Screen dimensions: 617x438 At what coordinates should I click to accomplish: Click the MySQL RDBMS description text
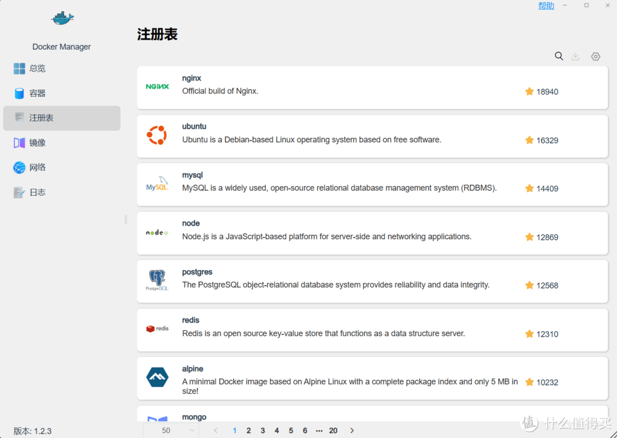tap(339, 188)
